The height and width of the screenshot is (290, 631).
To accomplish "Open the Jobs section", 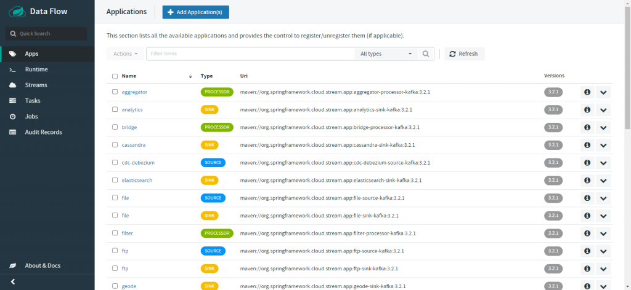I will 47,116.
